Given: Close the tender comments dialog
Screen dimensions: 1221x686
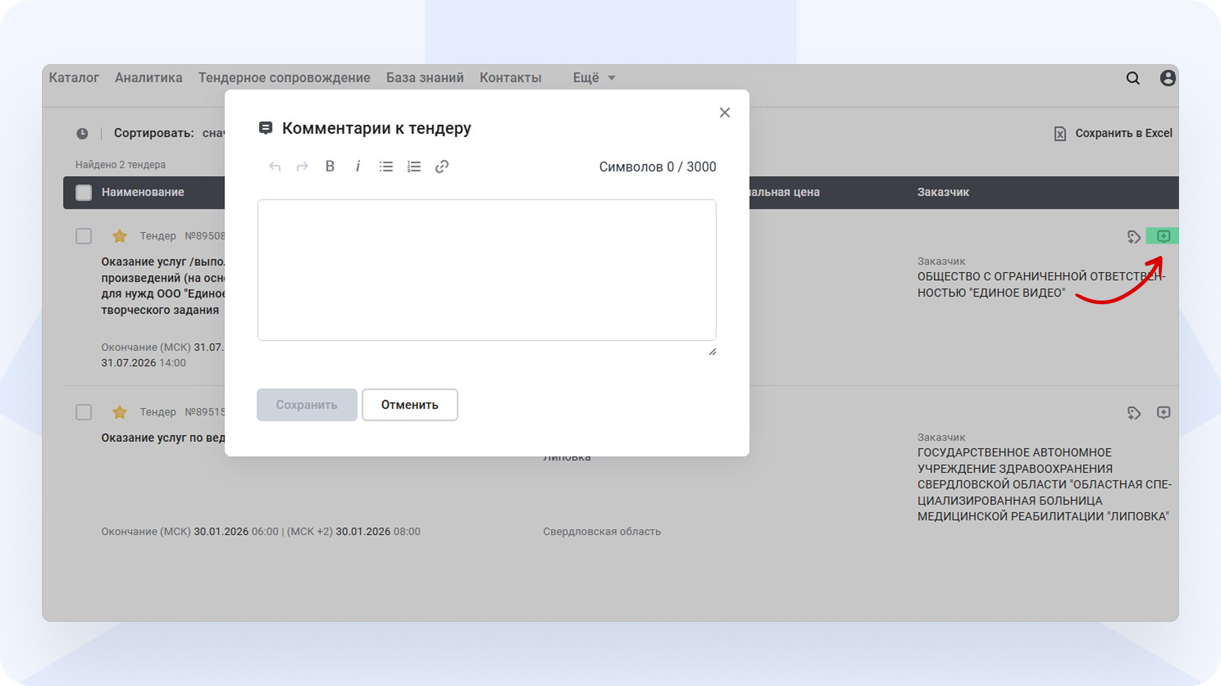Looking at the screenshot, I should coord(724,112).
